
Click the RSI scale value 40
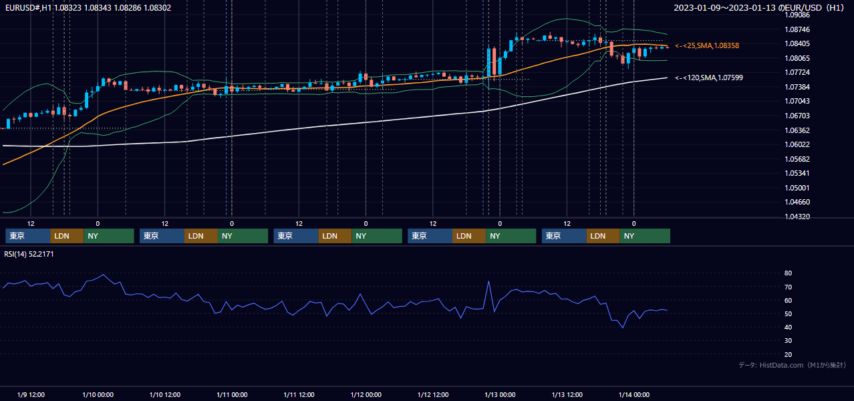coord(788,327)
